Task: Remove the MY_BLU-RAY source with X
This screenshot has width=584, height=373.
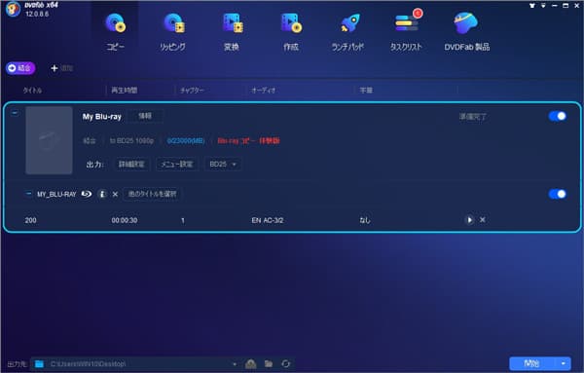Action: 115,194
